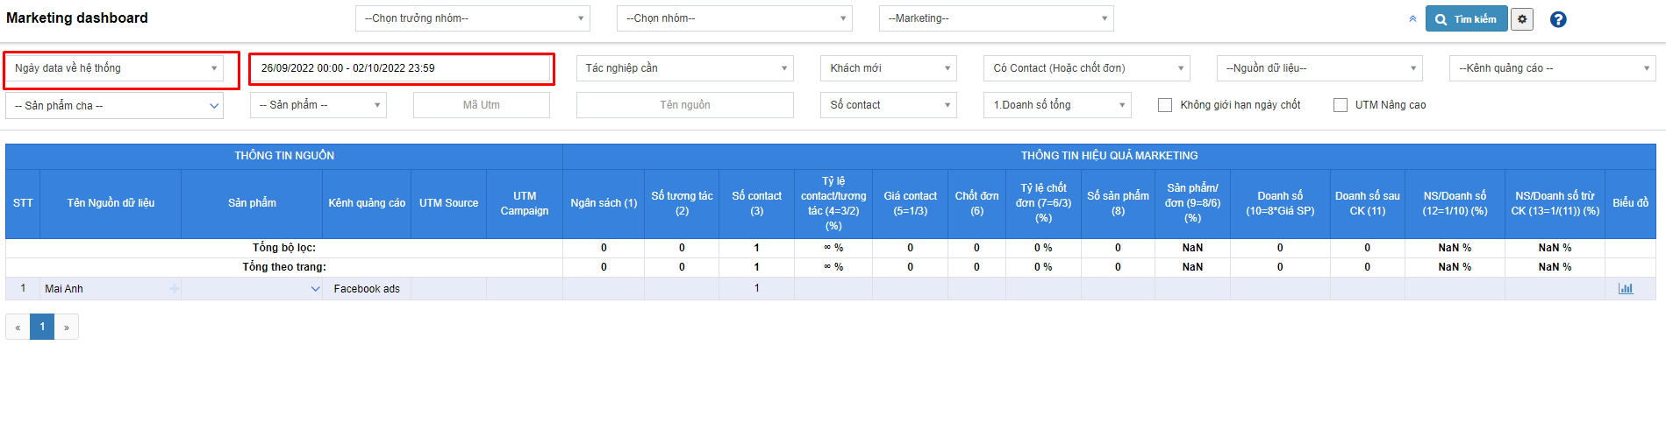The image size is (1666, 437).
Task: Open the help question mark icon
Action: tap(1558, 19)
